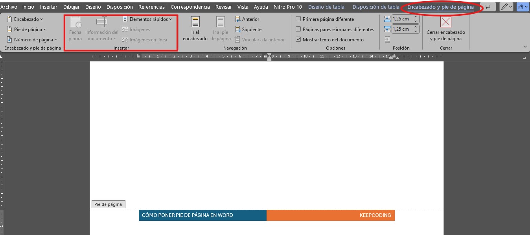Switch to the Inicio tab
Image resolution: width=530 pixels, height=235 pixels.
[28, 7]
